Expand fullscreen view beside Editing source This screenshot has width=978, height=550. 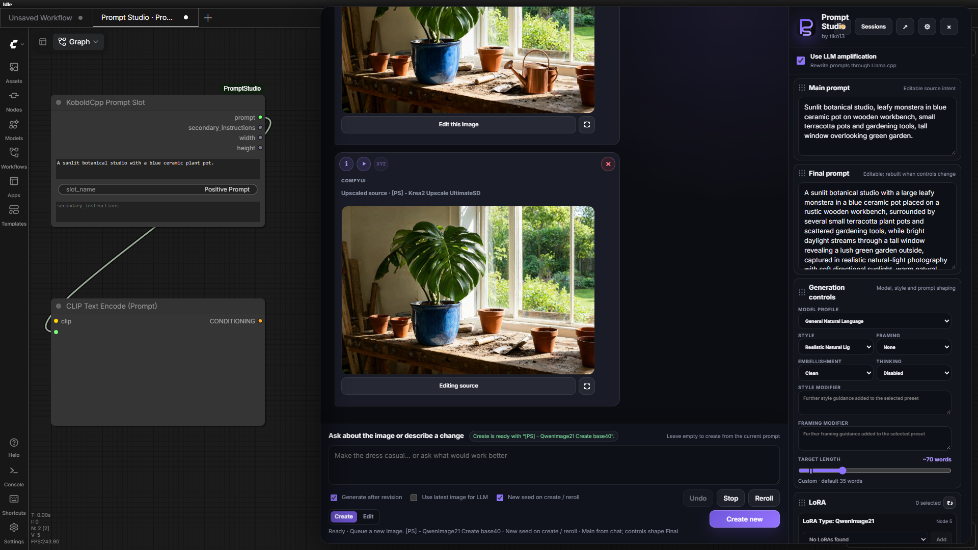pos(587,386)
